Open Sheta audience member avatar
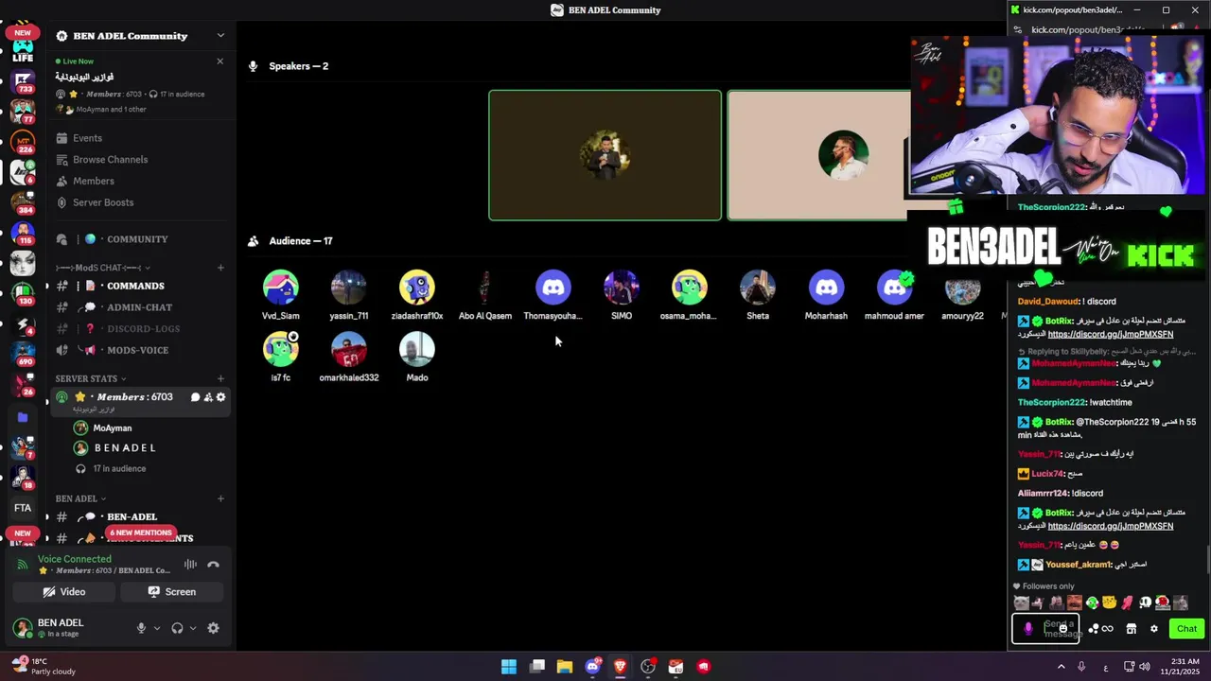 coord(758,288)
